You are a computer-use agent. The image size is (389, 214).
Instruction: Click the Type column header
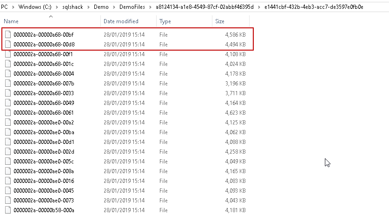point(165,21)
